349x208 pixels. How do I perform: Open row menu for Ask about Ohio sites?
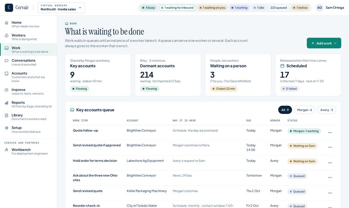click(x=330, y=178)
